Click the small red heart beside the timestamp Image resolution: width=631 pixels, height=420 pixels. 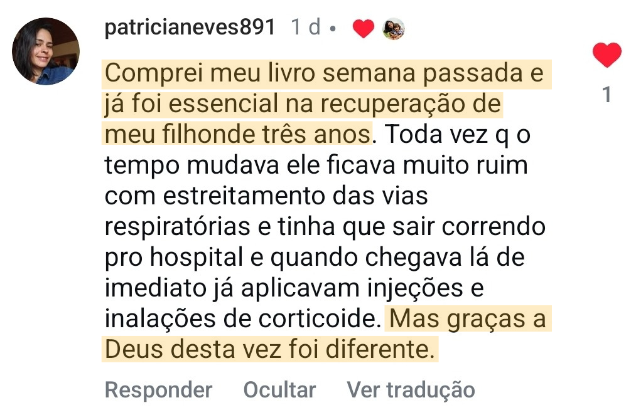[363, 28]
